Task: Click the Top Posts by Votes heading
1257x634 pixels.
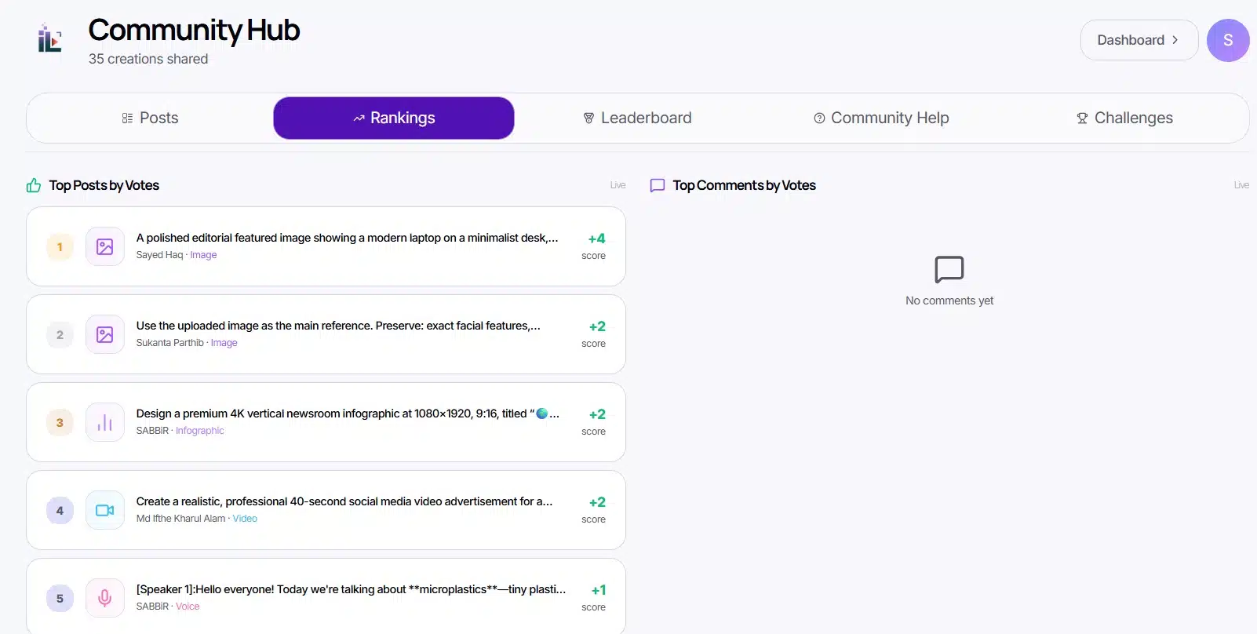Action: [x=104, y=185]
